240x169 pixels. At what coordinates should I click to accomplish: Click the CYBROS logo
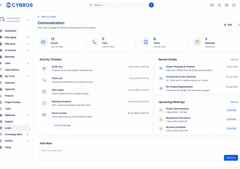click(x=19, y=5)
